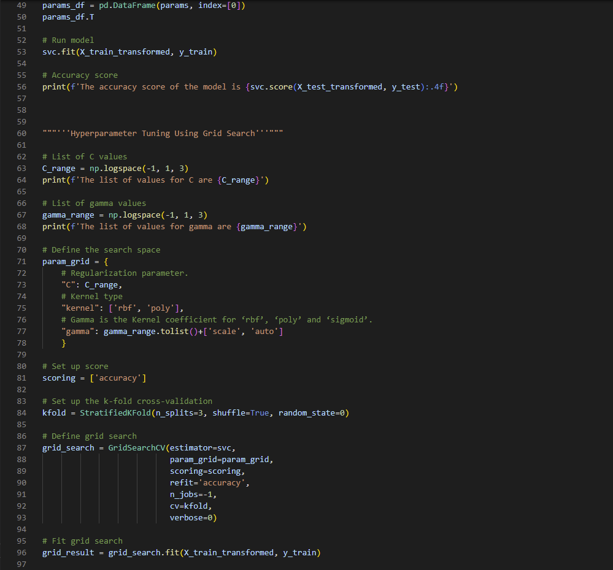The image size is (613, 570).
Task: Click '# Accuracy score' comment
Action: tap(80, 75)
